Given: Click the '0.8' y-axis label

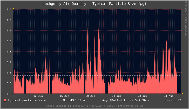Looking at the screenshot, I should pos(9,52).
